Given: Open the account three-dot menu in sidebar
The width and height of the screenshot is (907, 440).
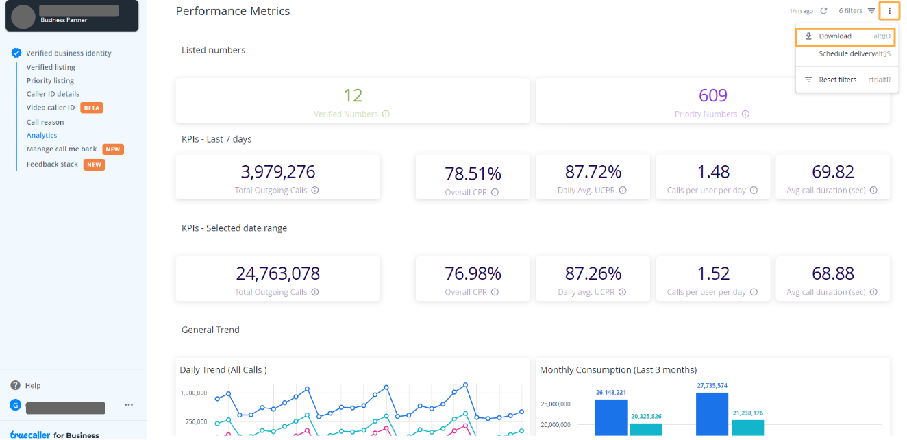Looking at the screenshot, I should [x=129, y=405].
